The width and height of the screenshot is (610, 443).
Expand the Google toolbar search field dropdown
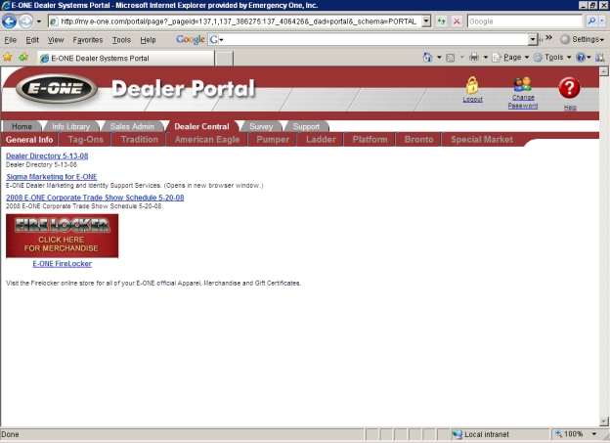pos(533,39)
